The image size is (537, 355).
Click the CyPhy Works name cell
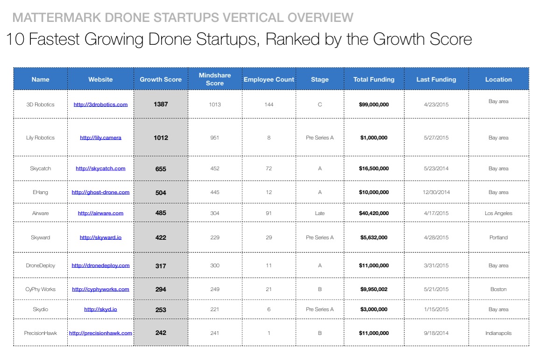pyautogui.click(x=41, y=289)
